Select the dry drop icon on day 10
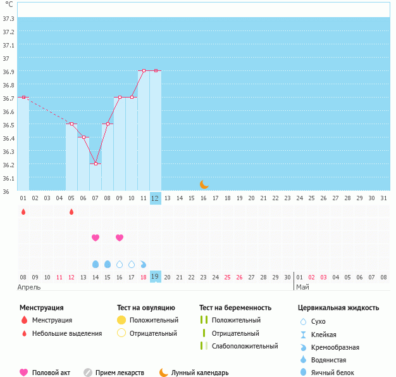Viewport: 396px width, 377px height. coord(132,264)
